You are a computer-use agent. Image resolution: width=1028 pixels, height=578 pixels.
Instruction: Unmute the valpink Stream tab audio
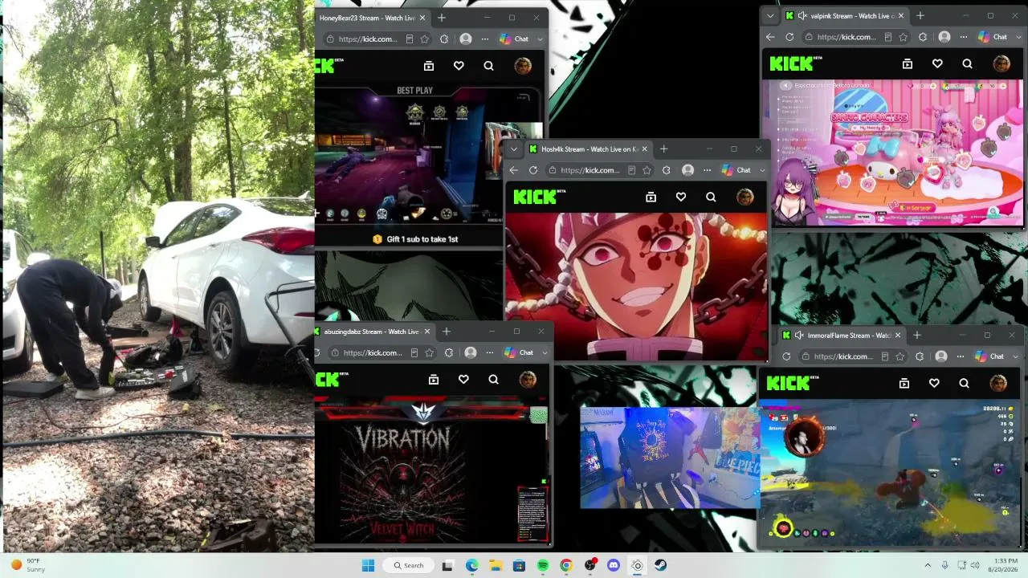point(802,16)
